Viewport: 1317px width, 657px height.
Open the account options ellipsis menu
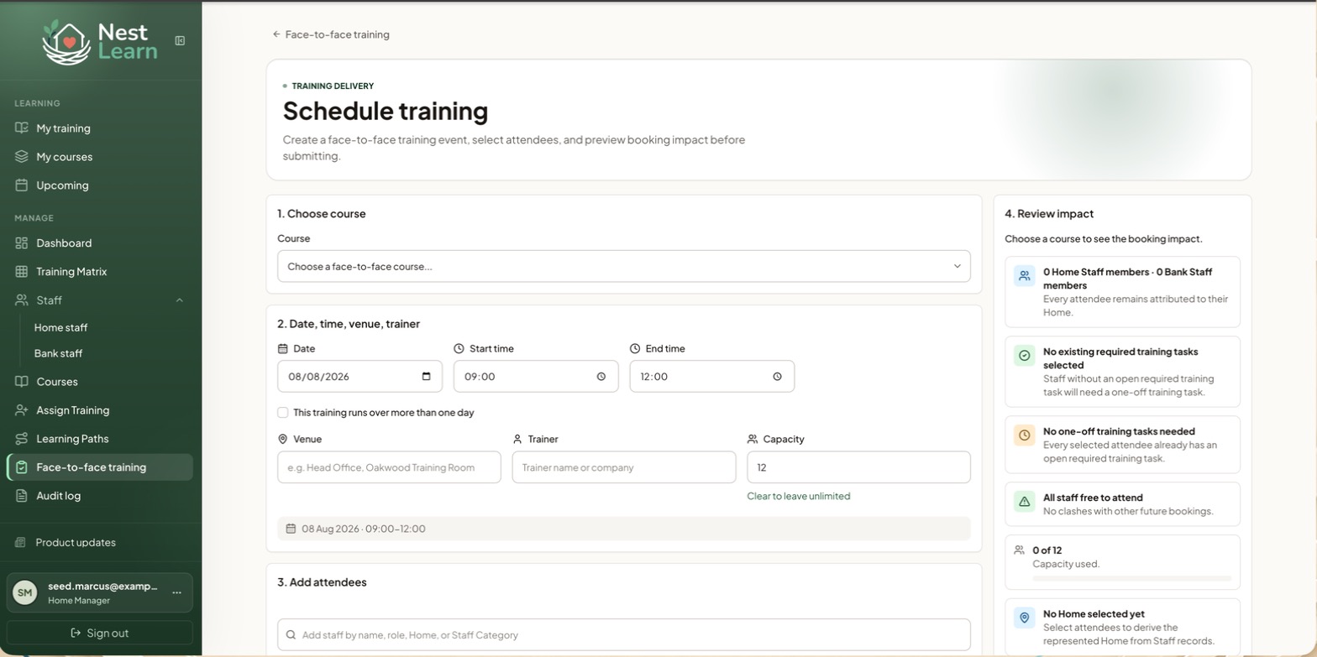click(x=176, y=592)
